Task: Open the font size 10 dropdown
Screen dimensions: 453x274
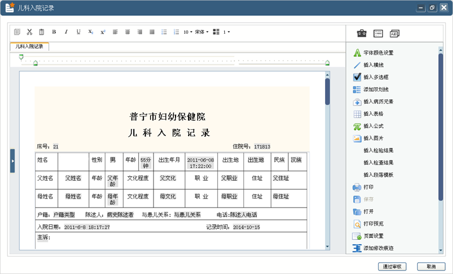Action: tap(188, 32)
